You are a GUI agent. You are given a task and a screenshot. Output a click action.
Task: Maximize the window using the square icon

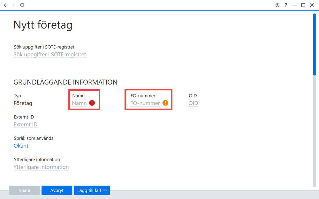(303, 5)
